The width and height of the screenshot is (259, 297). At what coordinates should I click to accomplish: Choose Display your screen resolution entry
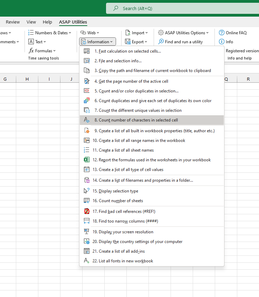click(x=152, y=232)
